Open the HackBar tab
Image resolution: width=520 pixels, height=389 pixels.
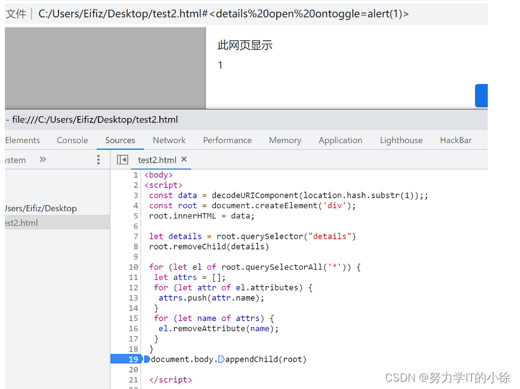point(456,141)
